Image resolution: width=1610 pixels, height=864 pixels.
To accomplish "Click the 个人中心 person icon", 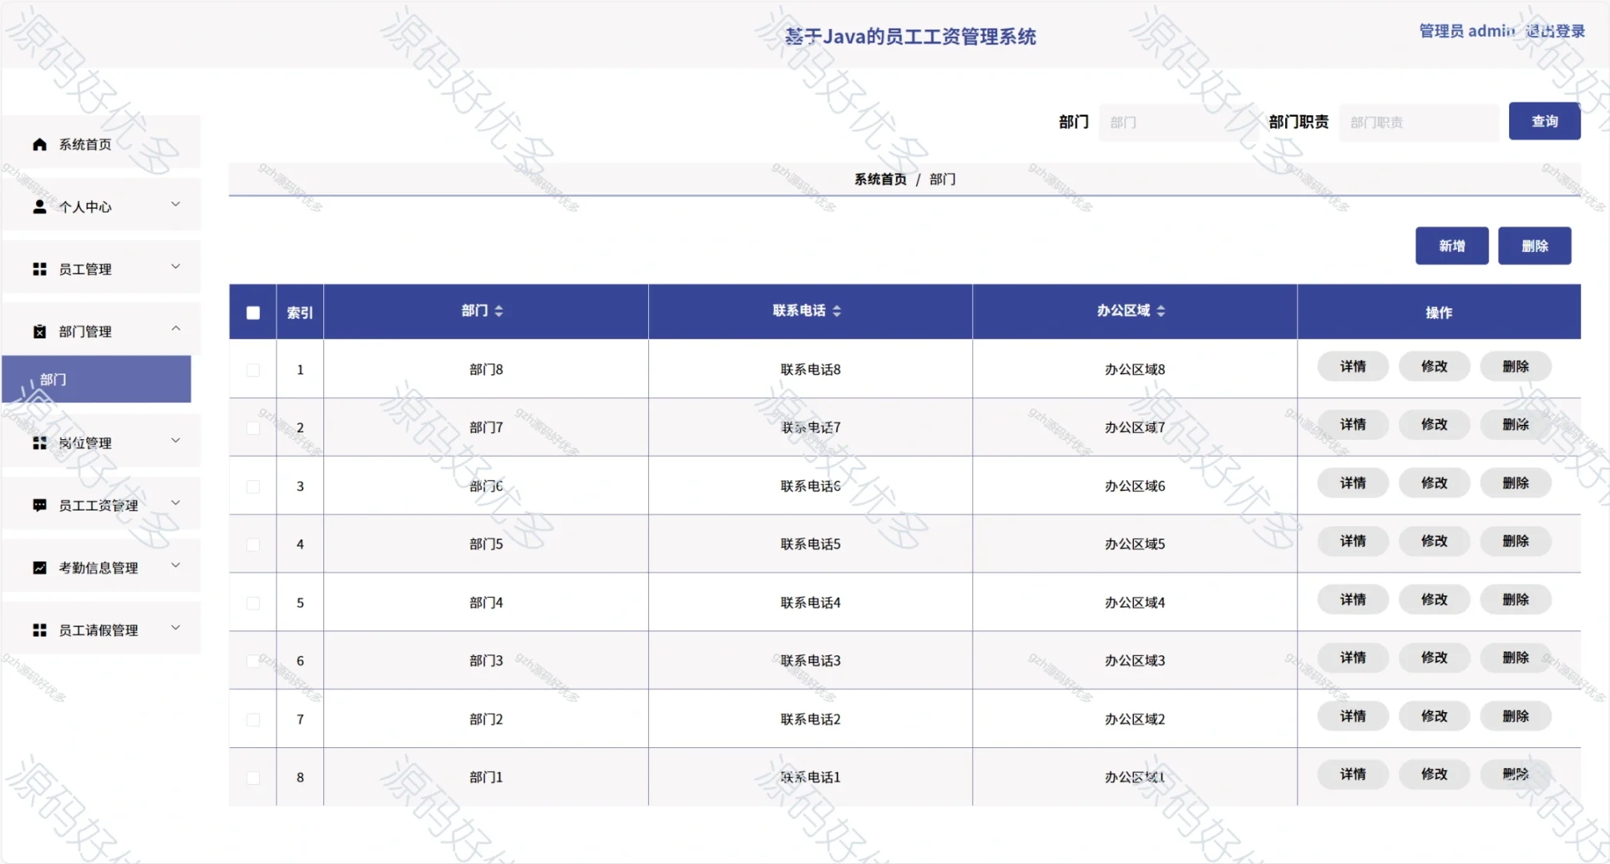I will 38,206.
